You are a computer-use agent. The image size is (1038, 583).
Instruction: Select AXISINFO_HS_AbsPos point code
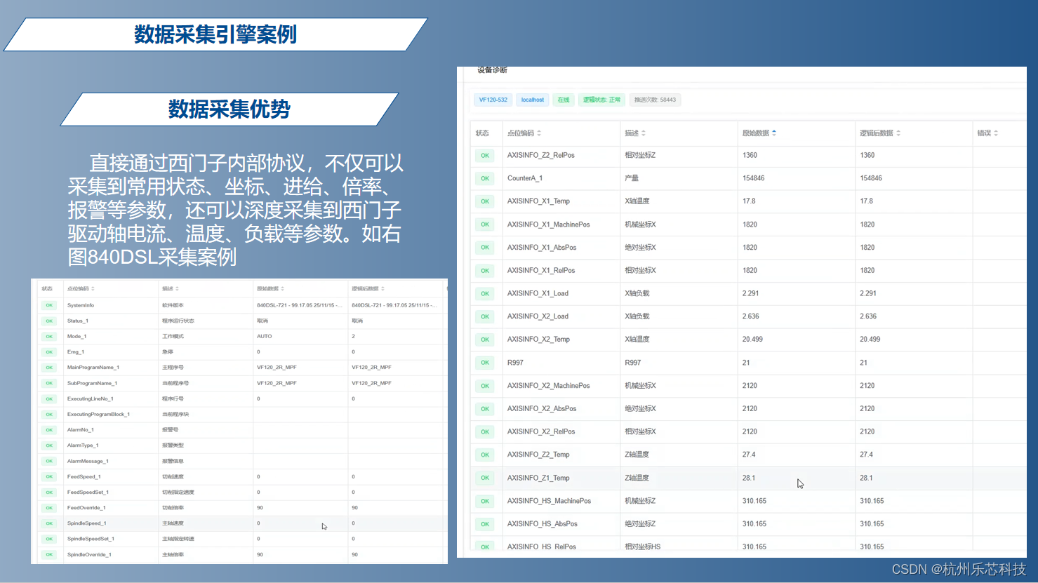(x=543, y=524)
